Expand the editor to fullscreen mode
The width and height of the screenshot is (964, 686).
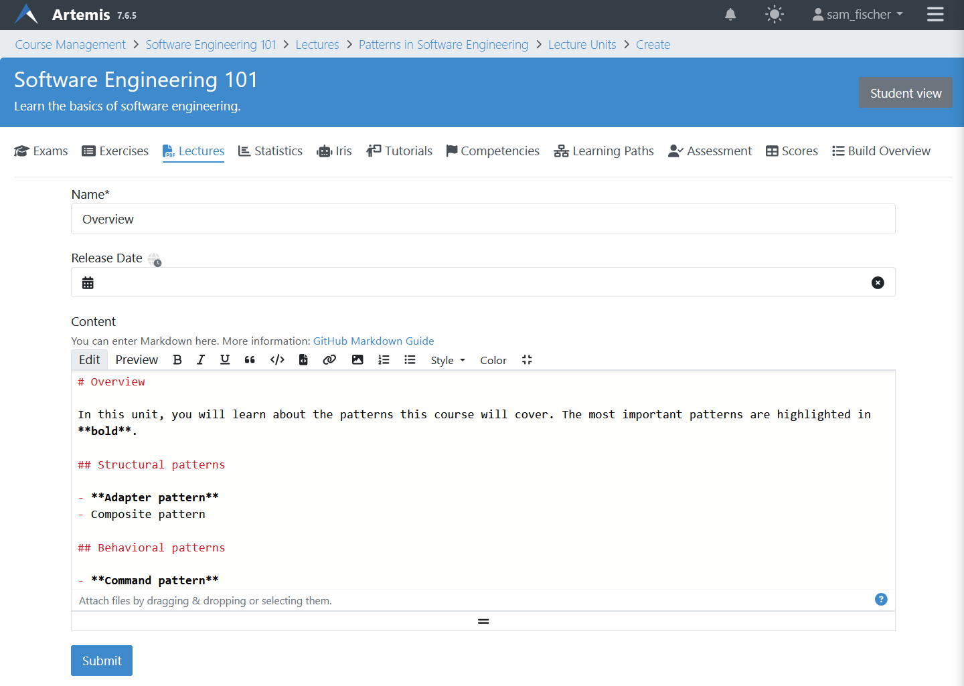coord(527,359)
